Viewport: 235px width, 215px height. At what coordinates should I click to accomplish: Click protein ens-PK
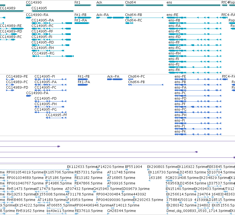point(180,132)
